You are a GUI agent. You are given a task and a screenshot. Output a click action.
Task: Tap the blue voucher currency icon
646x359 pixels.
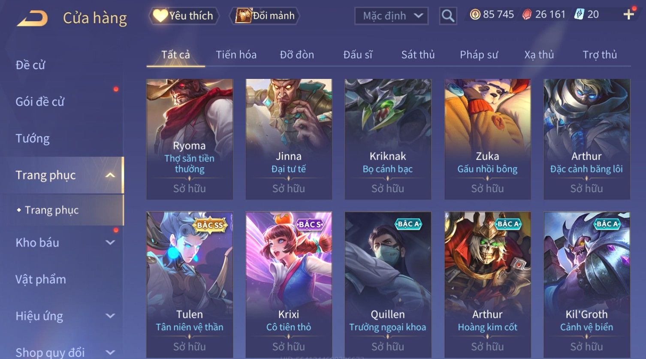579,15
